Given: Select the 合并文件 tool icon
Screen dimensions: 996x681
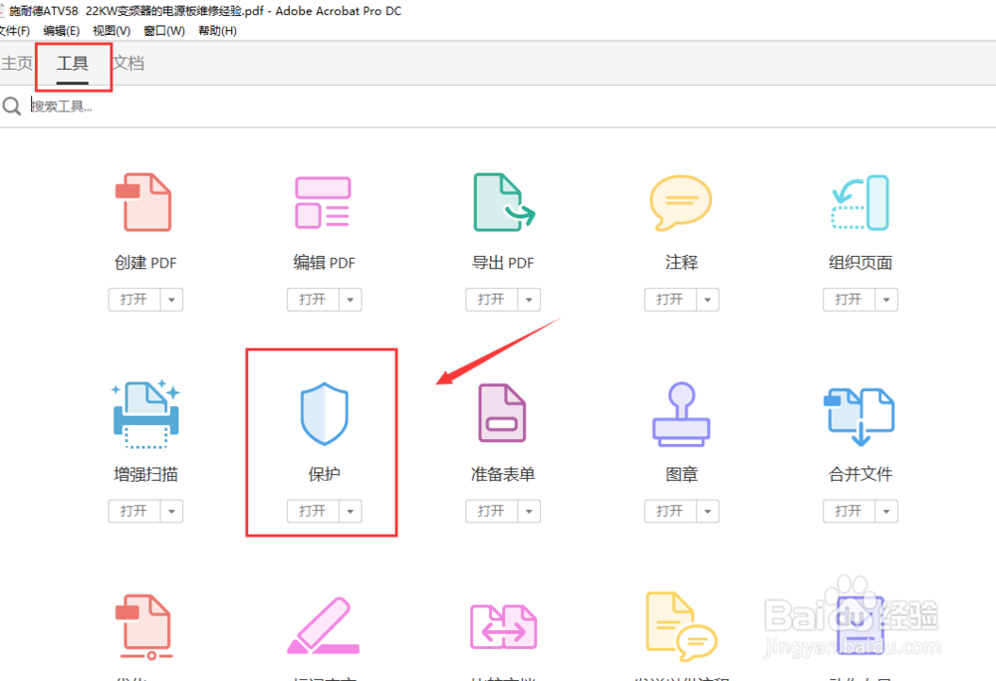Looking at the screenshot, I should click(x=860, y=413).
